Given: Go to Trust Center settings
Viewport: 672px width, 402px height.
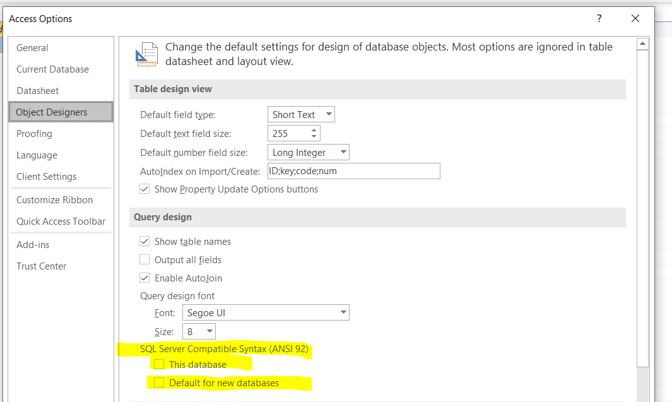Looking at the screenshot, I should pos(42,266).
